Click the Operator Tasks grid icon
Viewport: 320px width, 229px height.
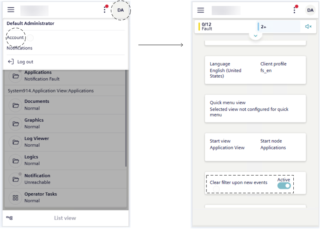(x=16, y=198)
